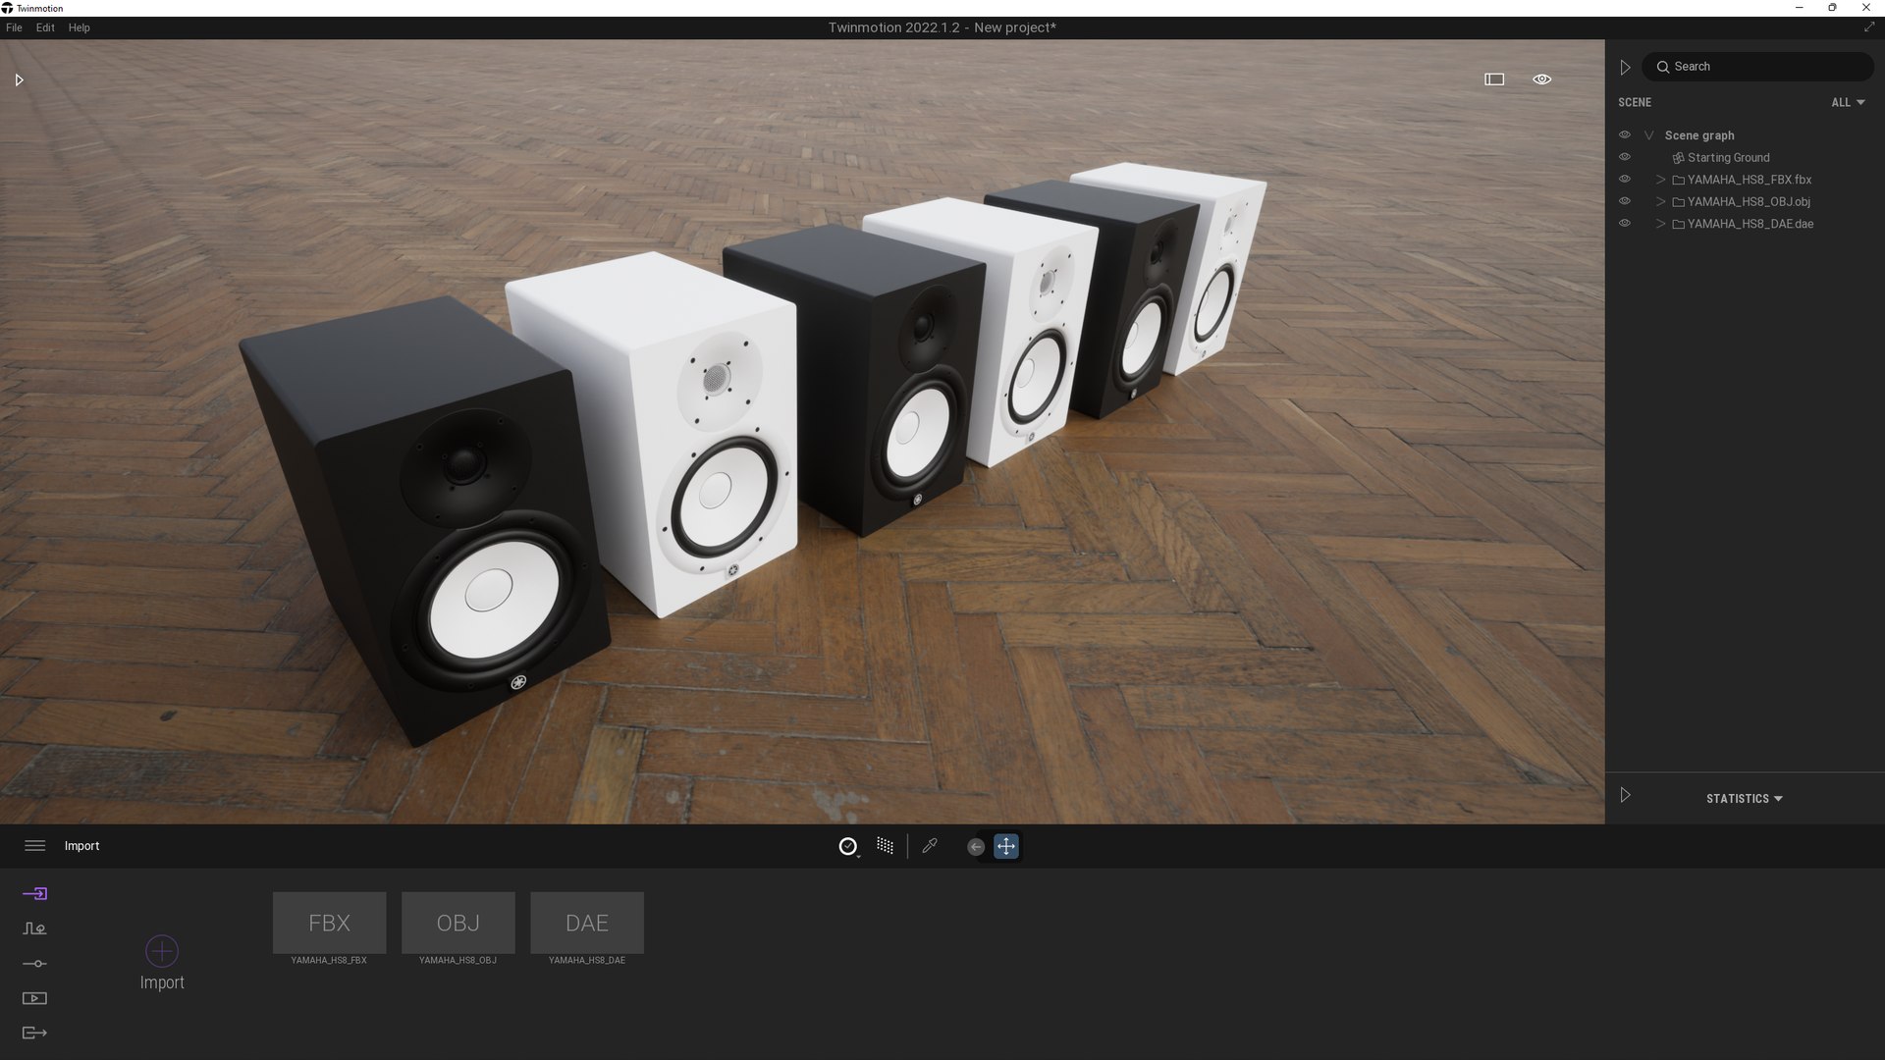
Task: Click the circular plus Import icon
Action: point(162,950)
